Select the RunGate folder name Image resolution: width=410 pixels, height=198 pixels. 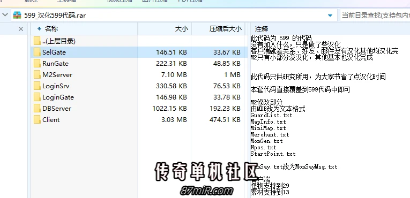coord(55,64)
